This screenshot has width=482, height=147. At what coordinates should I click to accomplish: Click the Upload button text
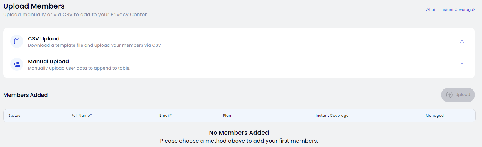(463, 94)
